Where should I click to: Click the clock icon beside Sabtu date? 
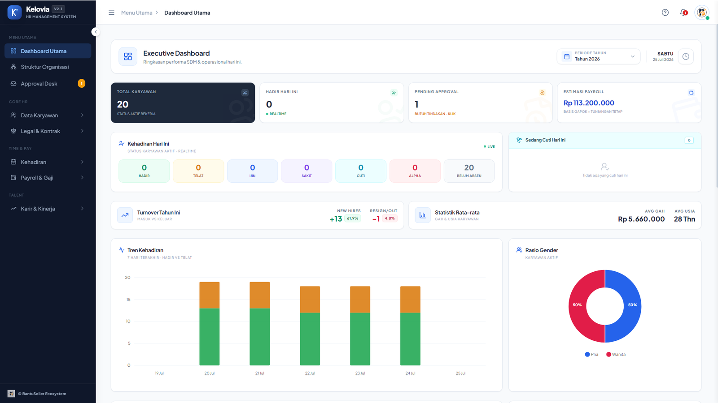[x=686, y=56]
